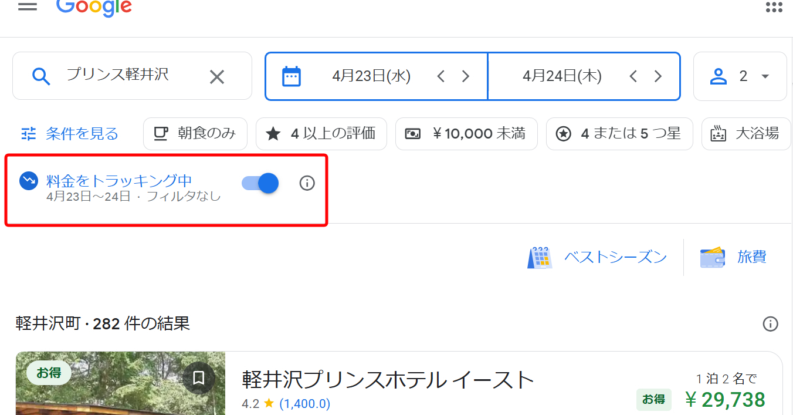
Task: Go to previous check-in date
Action: point(441,76)
